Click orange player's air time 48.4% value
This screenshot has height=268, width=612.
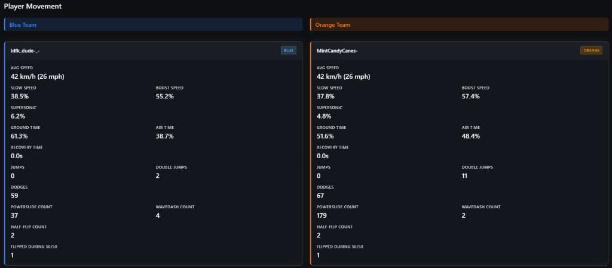click(471, 136)
